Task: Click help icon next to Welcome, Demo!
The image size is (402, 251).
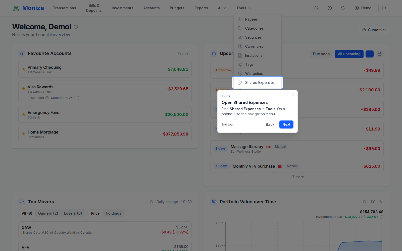Action: (76, 27)
